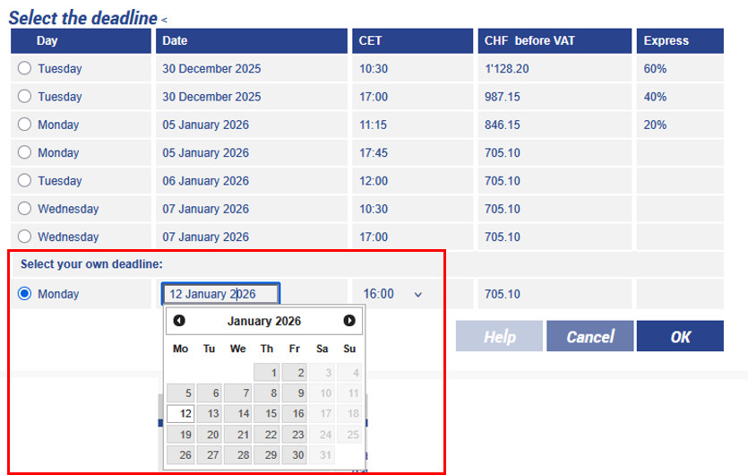Choose Tuesday 30 December 17:00 deadline
Image resolution: width=748 pixels, height=475 pixels.
click(x=24, y=97)
